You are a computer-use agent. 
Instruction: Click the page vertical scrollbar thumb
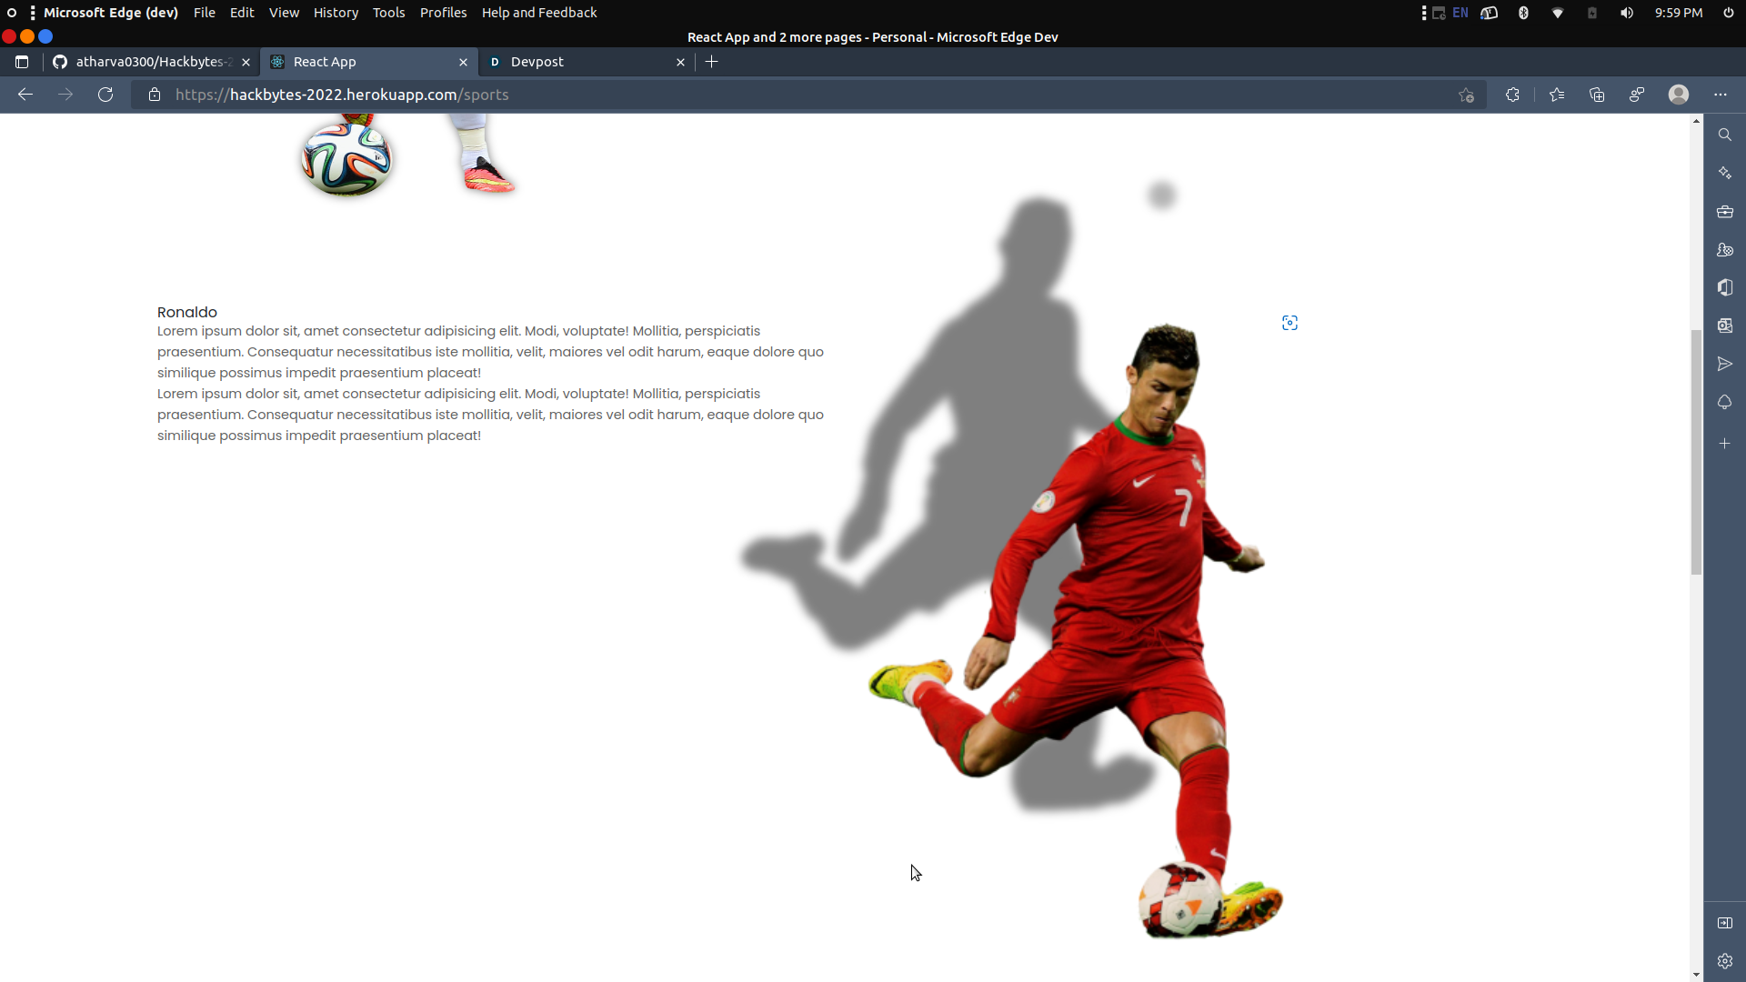1696,452
